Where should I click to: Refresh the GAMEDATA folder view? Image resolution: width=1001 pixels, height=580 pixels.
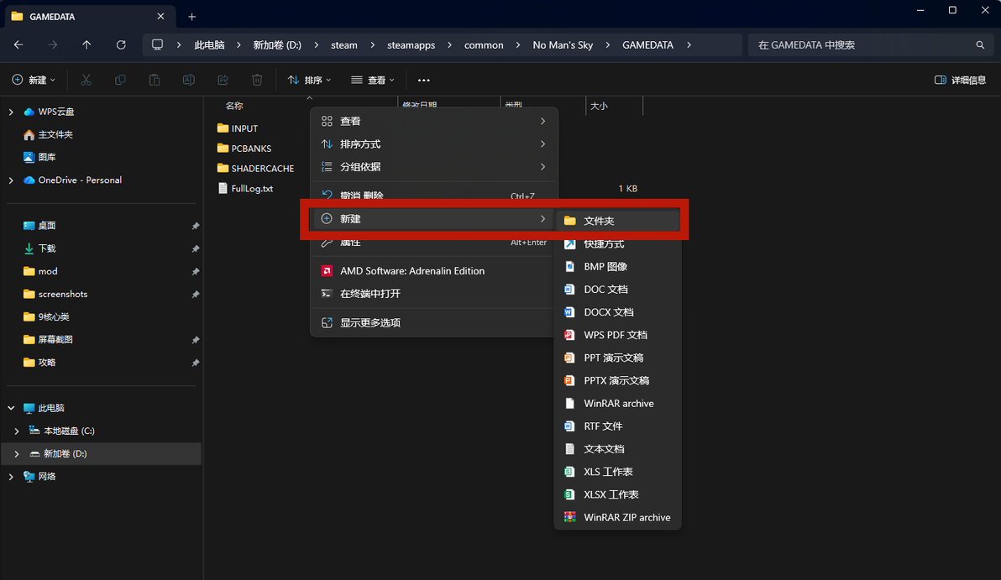(121, 44)
